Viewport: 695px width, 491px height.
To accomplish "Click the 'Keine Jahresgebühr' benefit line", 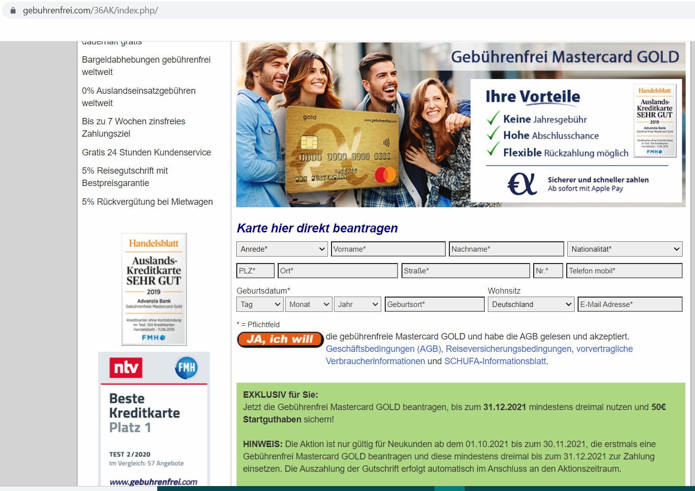I will 545,119.
